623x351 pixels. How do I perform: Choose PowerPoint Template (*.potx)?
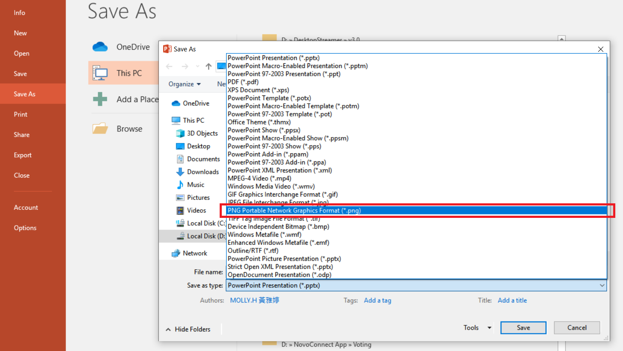[x=416, y=98]
